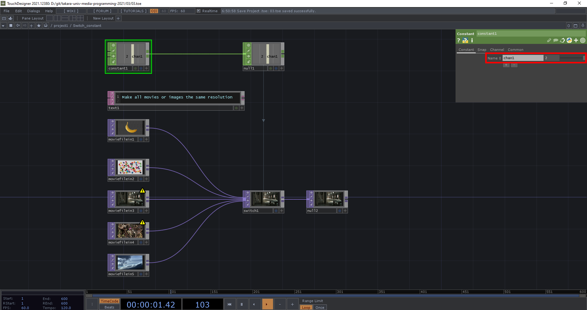The height and width of the screenshot is (310, 587).
Task: Toggle the Realtime checkbox
Action: [x=198, y=11]
